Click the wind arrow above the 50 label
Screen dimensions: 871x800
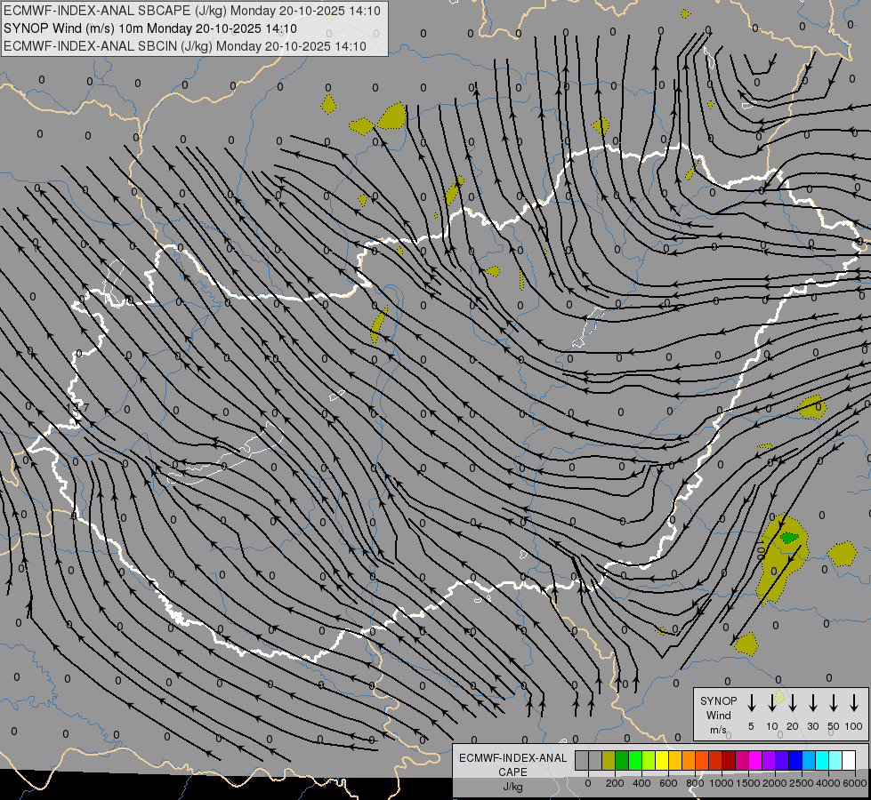click(x=834, y=702)
